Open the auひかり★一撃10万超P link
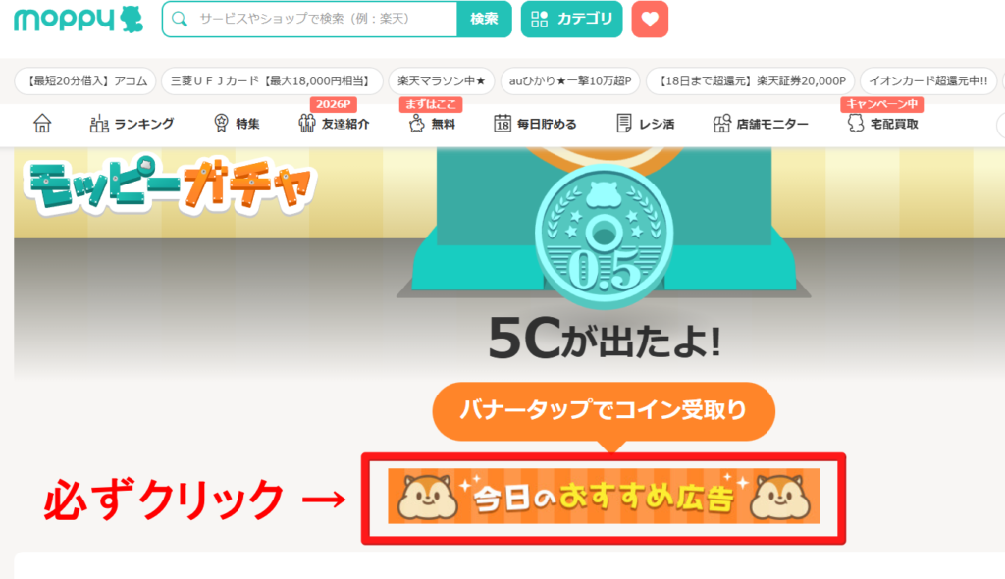 [570, 80]
